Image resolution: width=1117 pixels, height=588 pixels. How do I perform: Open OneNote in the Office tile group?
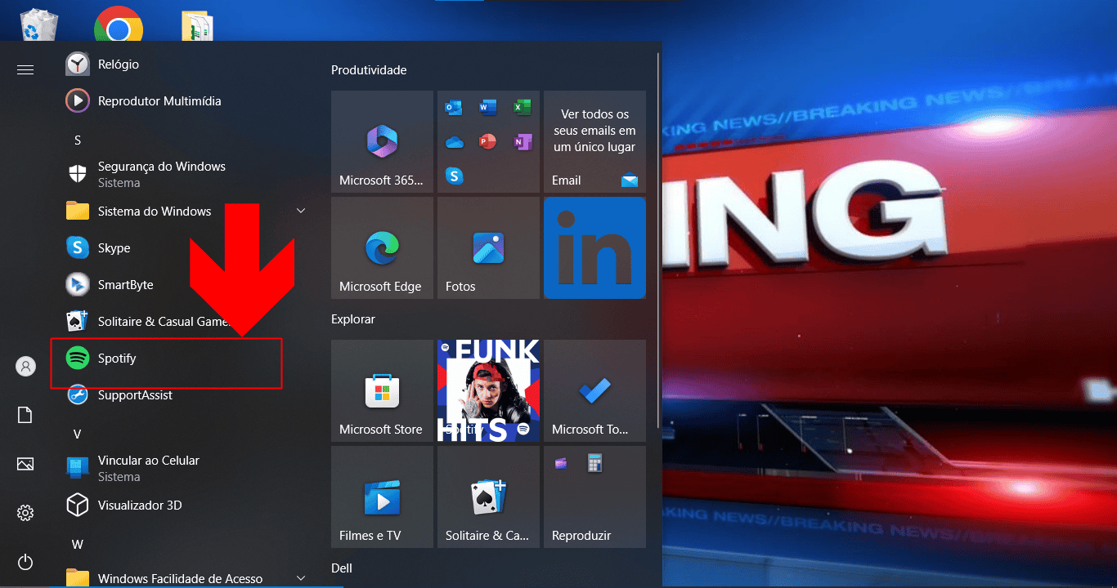[523, 142]
